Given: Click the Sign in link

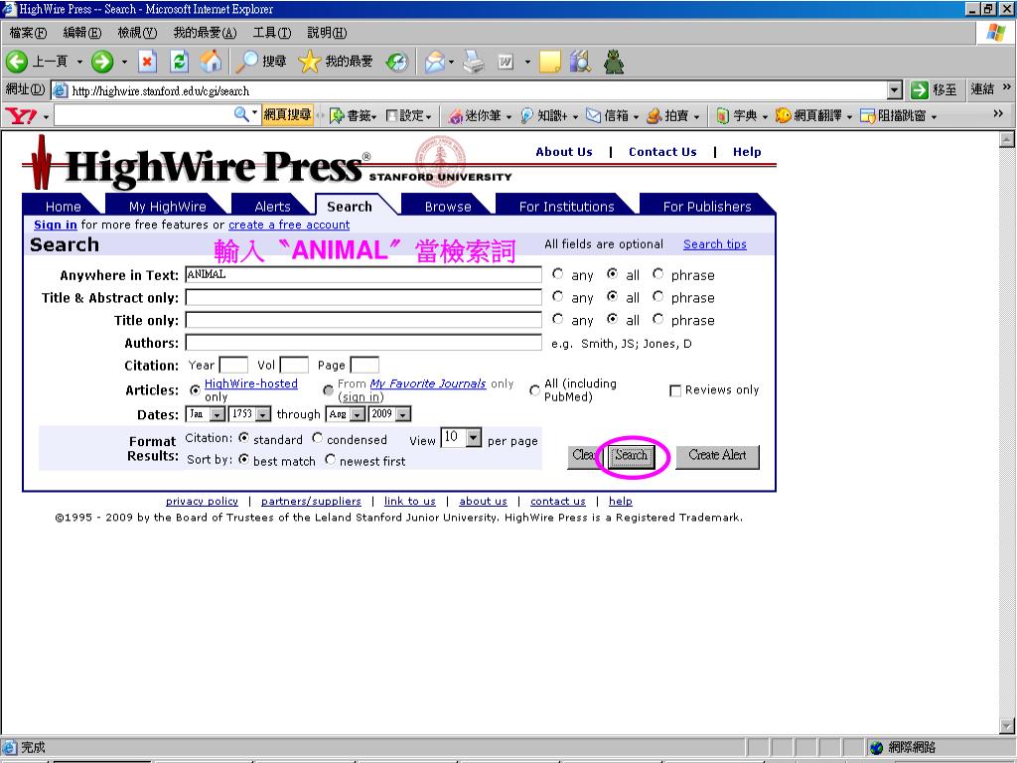Looking at the screenshot, I should [x=56, y=225].
